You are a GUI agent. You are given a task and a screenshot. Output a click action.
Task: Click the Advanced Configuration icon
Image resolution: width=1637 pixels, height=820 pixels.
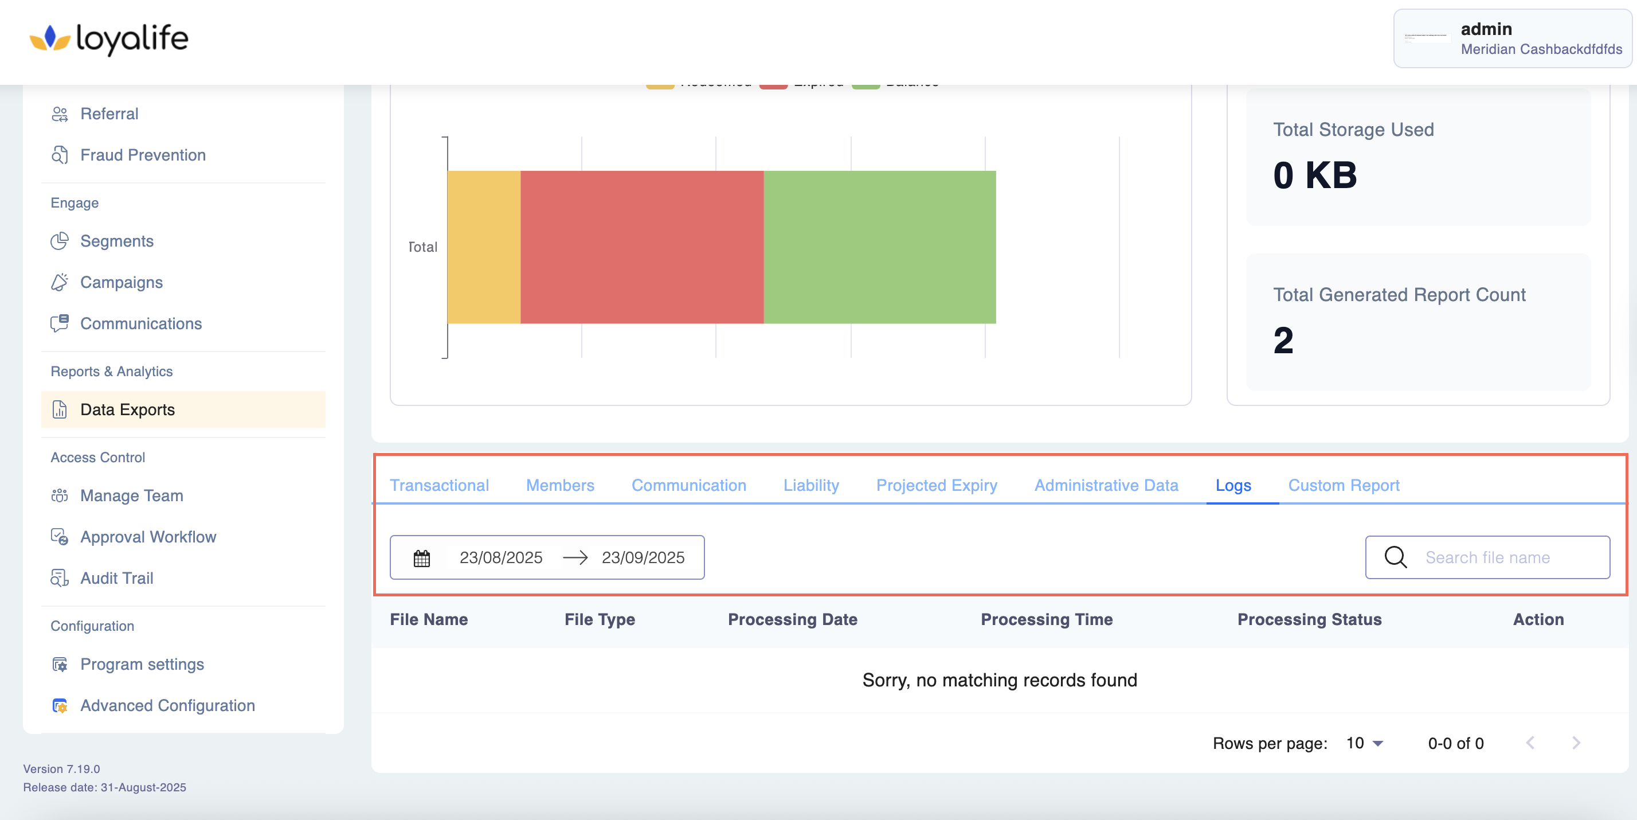(x=60, y=705)
